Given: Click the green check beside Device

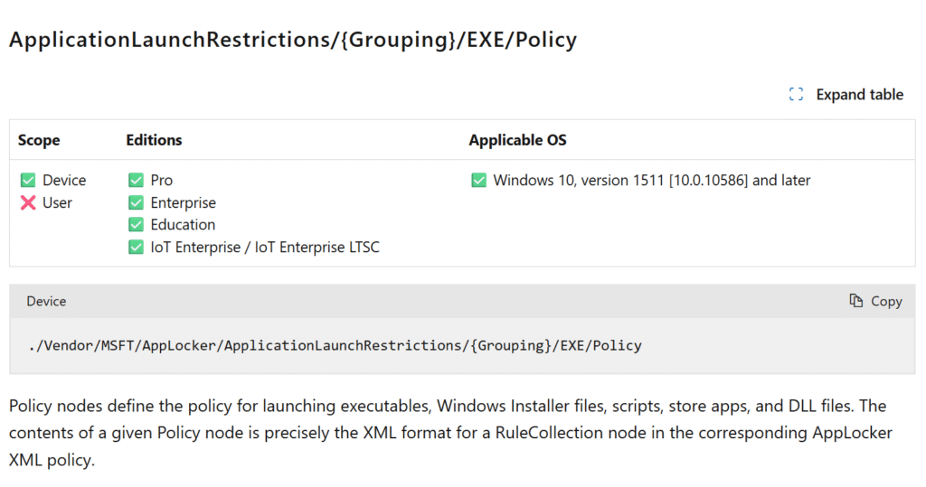Looking at the screenshot, I should pyautogui.click(x=28, y=180).
